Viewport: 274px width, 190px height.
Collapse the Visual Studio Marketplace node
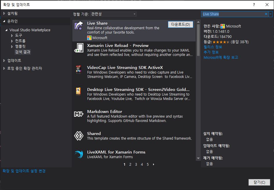click(6, 30)
